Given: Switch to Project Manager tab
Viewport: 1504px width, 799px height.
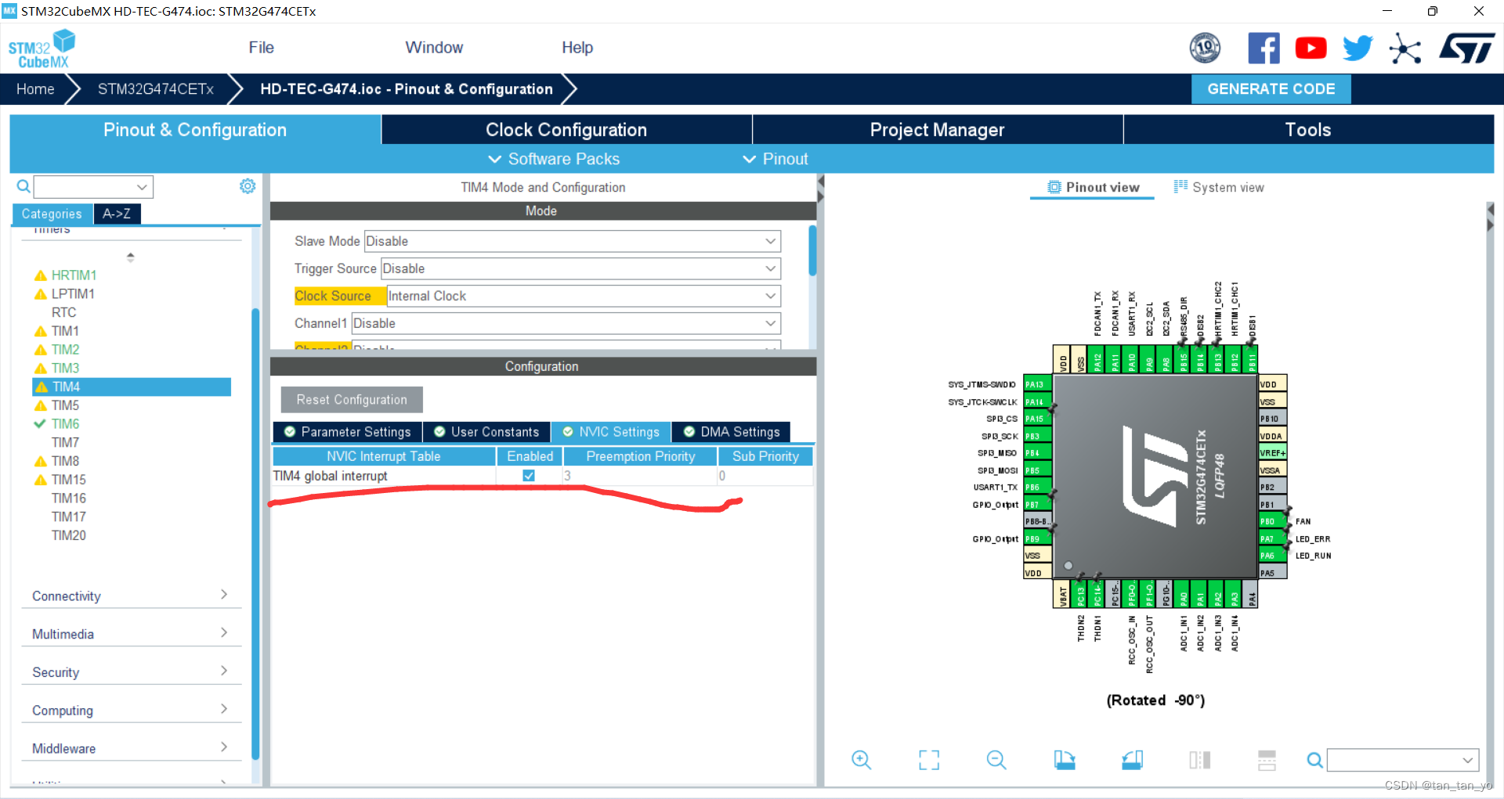Looking at the screenshot, I should pos(938,130).
